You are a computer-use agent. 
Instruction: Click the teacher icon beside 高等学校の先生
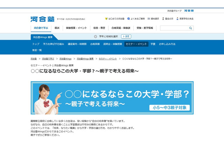click(177, 19)
